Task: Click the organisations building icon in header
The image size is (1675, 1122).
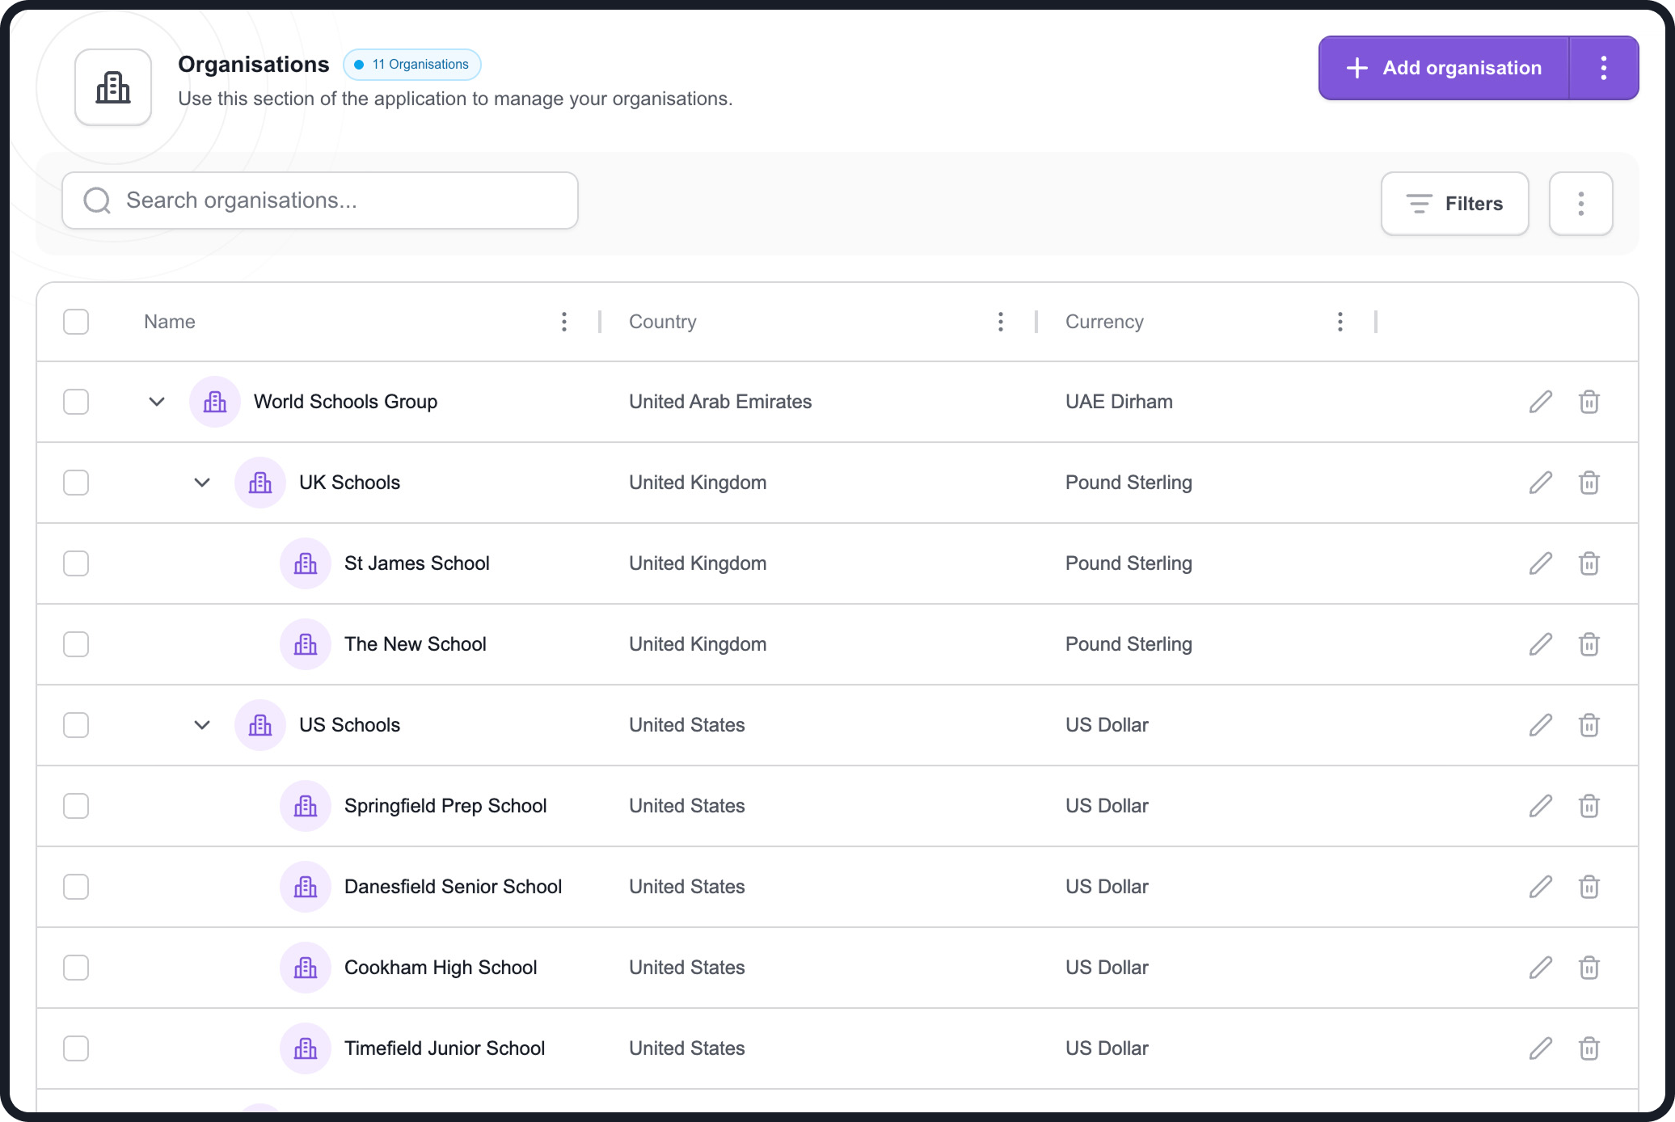Action: pyautogui.click(x=113, y=87)
